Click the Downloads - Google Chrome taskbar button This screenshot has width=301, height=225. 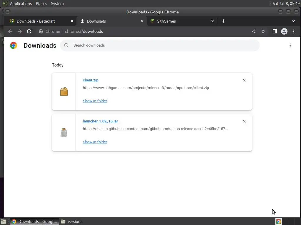click(35, 221)
